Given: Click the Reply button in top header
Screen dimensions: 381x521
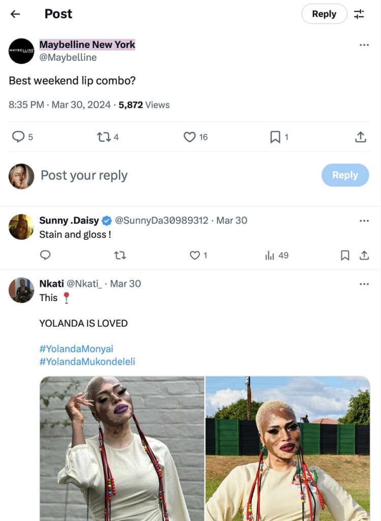Looking at the screenshot, I should pyautogui.click(x=324, y=14).
